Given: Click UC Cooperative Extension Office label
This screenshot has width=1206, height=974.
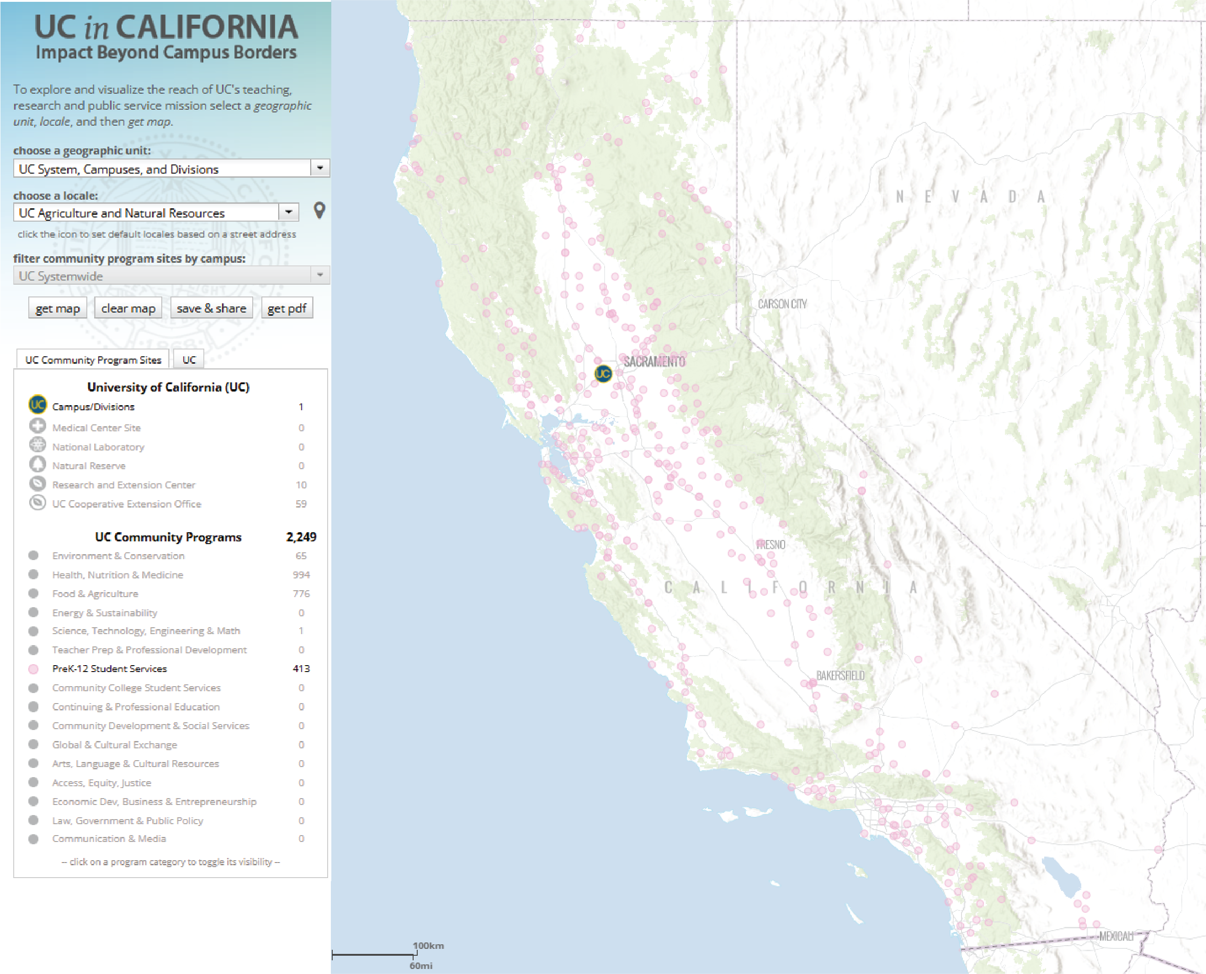Looking at the screenshot, I should point(127,504).
